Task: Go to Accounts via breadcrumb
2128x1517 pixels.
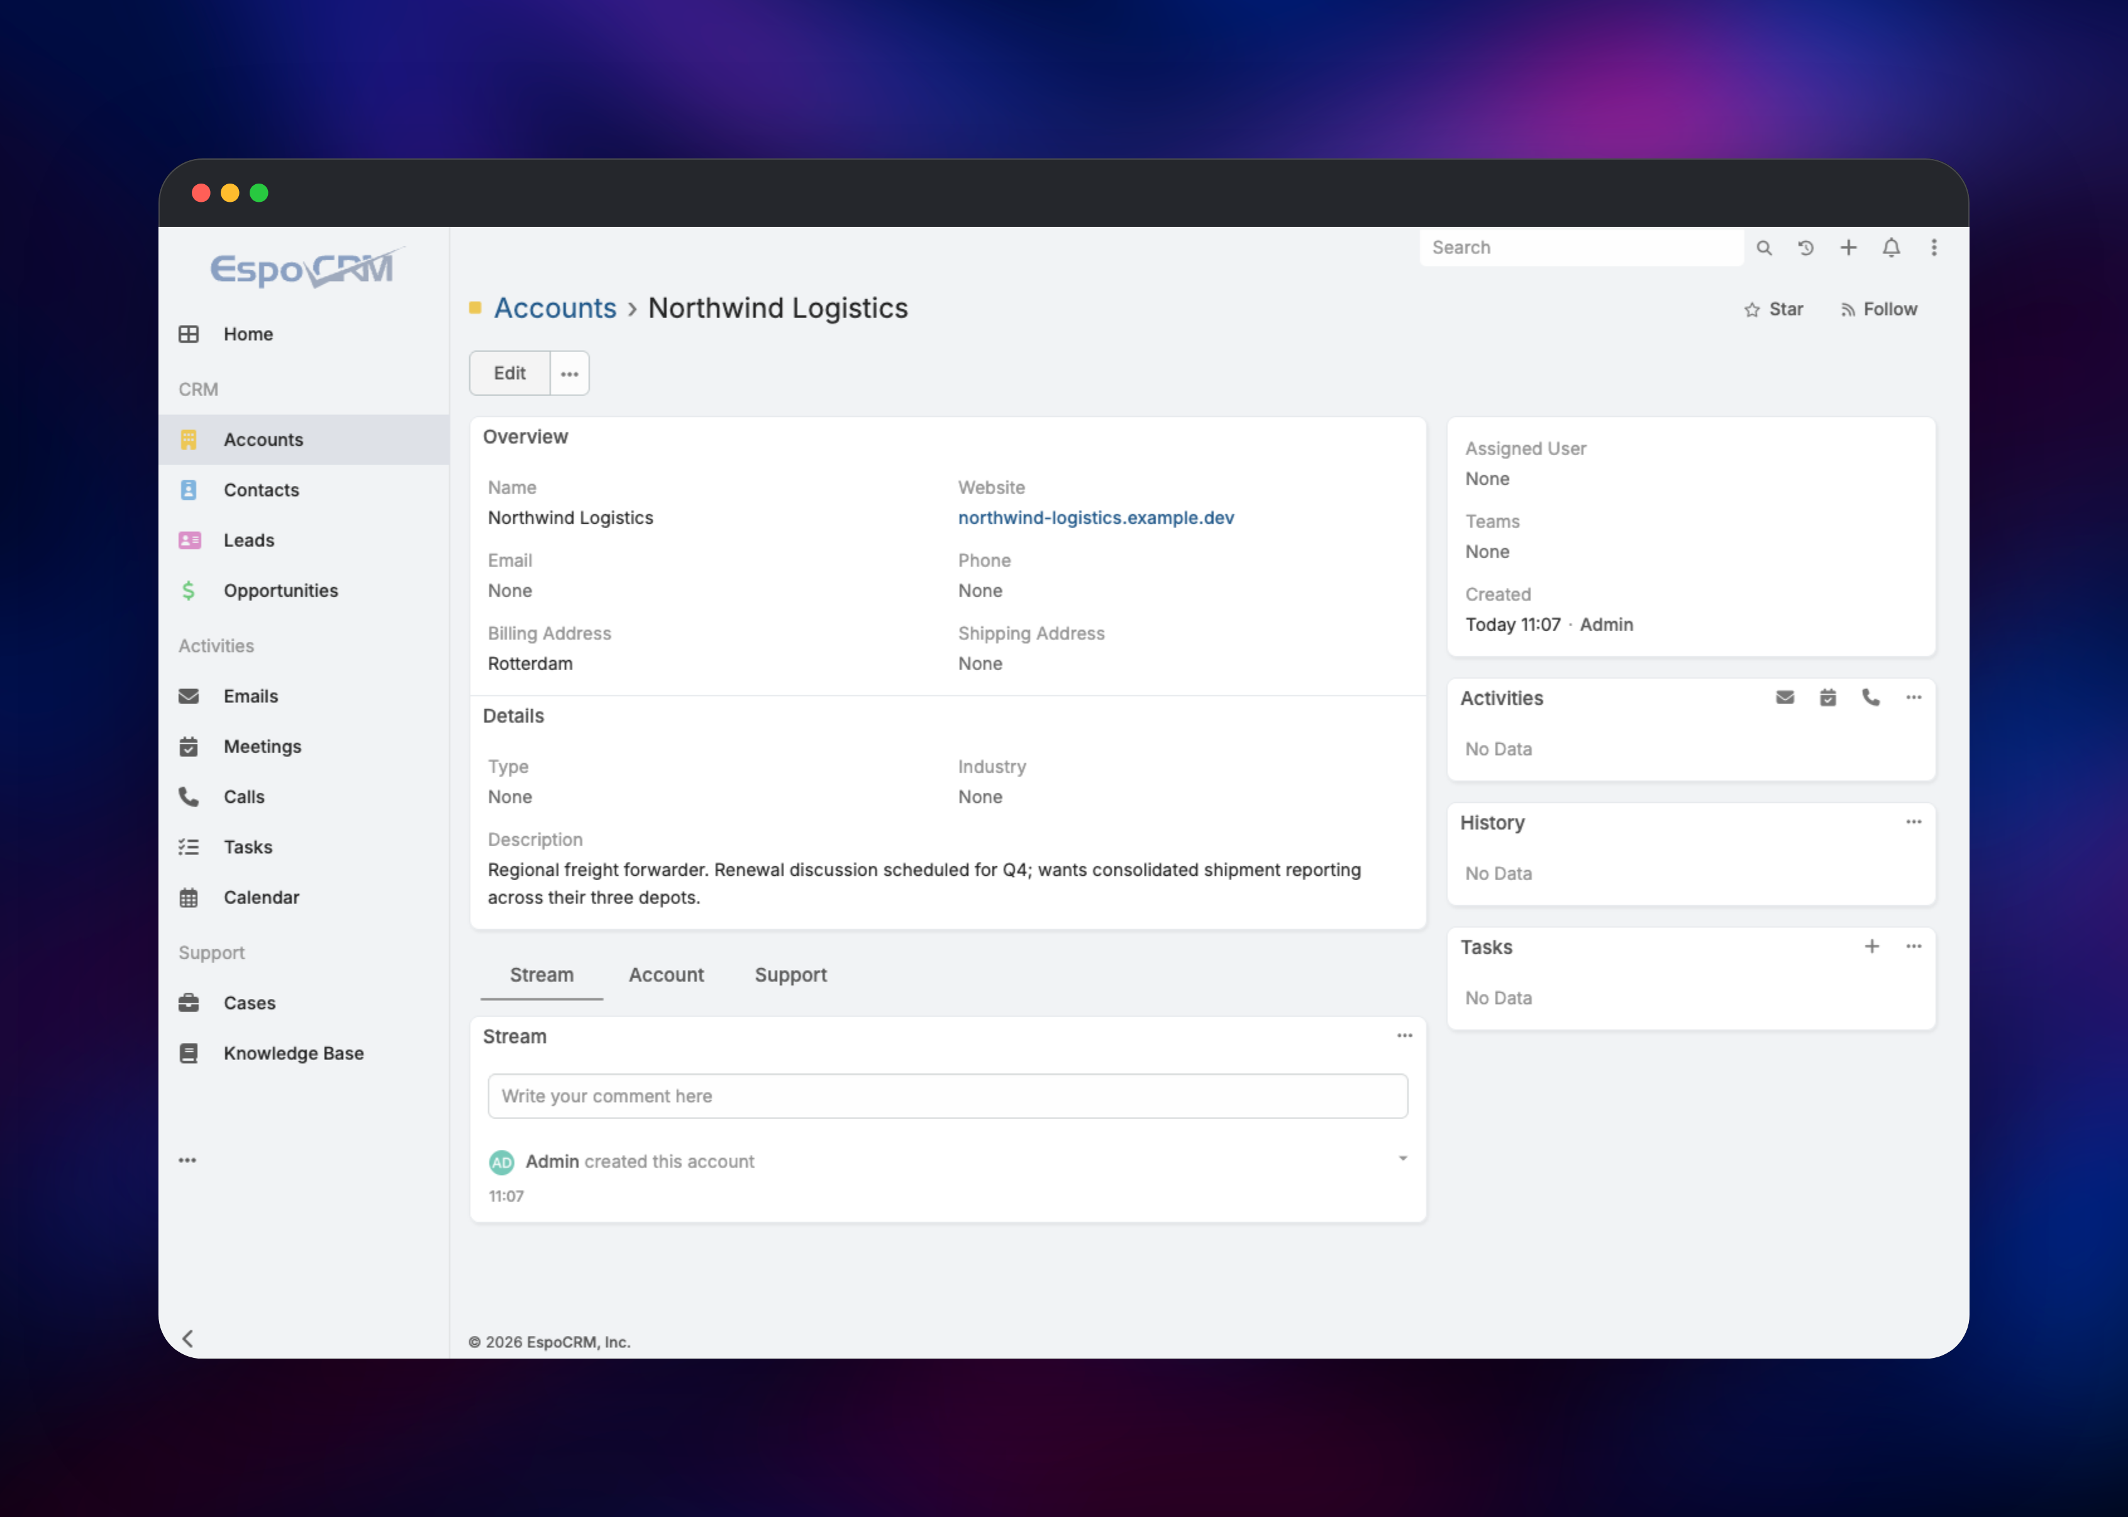Action: pyautogui.click(x=555, y=309)
